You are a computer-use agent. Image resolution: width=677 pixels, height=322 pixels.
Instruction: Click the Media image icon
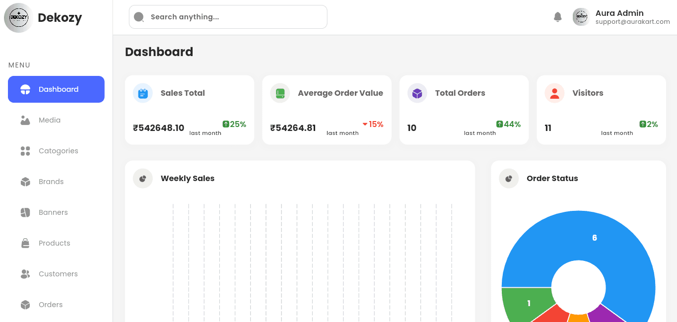click(x=25, y=120)
